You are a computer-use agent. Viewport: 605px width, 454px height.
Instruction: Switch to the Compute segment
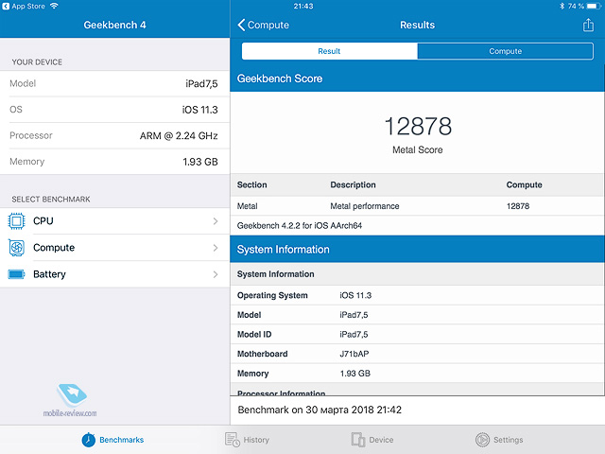pos(506,51)
